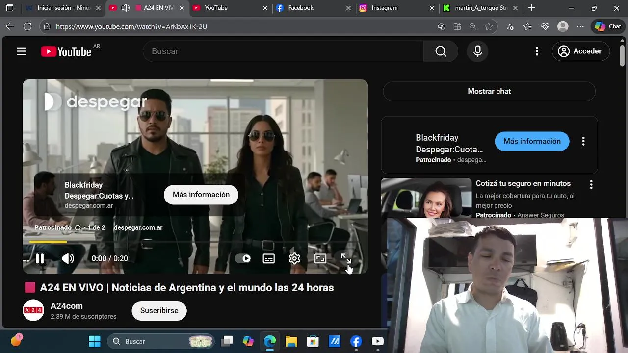
Task: Click the browser address bar URL
Action: 131,26
